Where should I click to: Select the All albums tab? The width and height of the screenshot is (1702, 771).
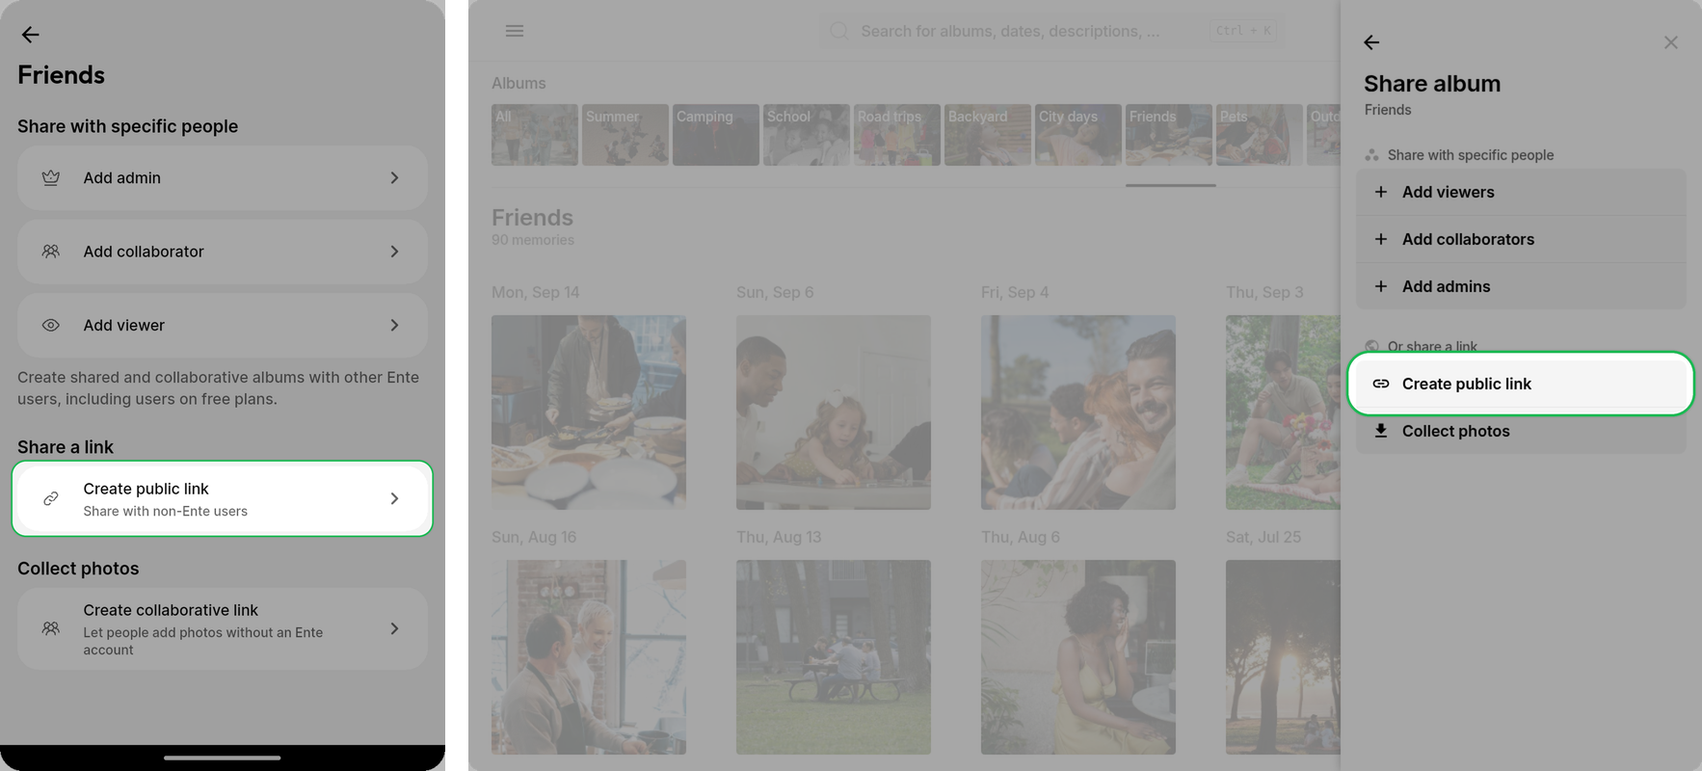click(x=535, y=135)
